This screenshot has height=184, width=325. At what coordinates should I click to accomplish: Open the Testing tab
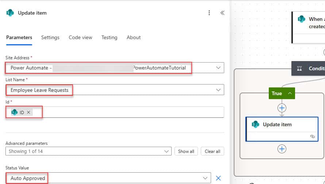click(109, 38)
